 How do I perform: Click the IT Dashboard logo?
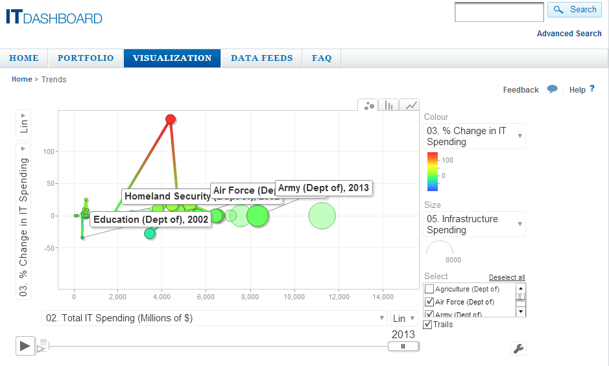pyautogui.click(x=54, y=17)
